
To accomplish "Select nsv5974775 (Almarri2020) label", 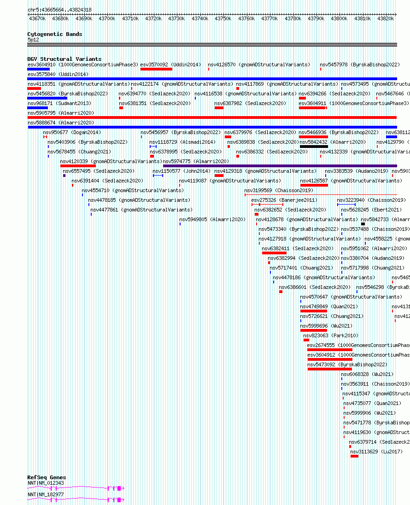I will [x=196, y=161].
